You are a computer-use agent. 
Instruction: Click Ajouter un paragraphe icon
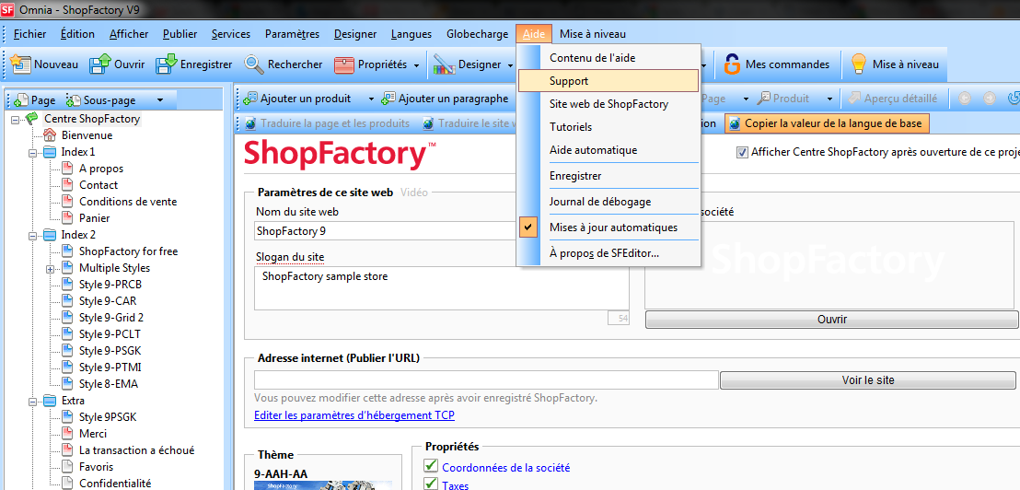(388, 99)
